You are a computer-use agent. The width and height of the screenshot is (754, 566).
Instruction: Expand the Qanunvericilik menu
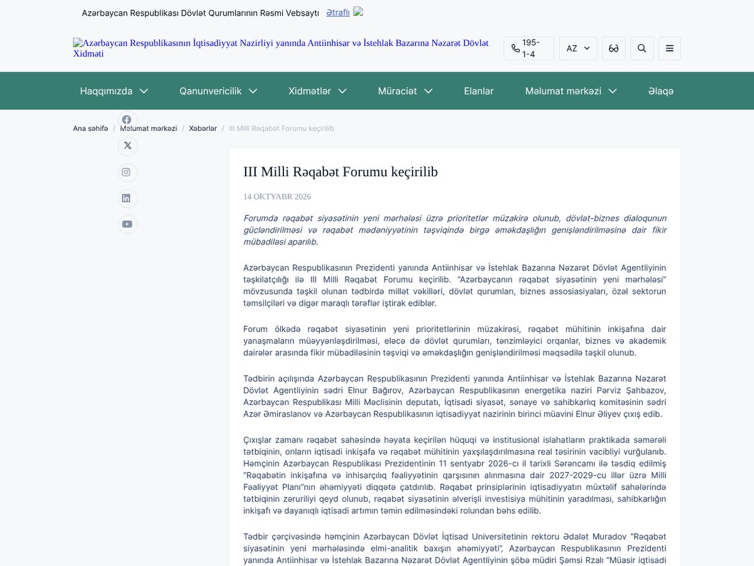pos(218,91)
